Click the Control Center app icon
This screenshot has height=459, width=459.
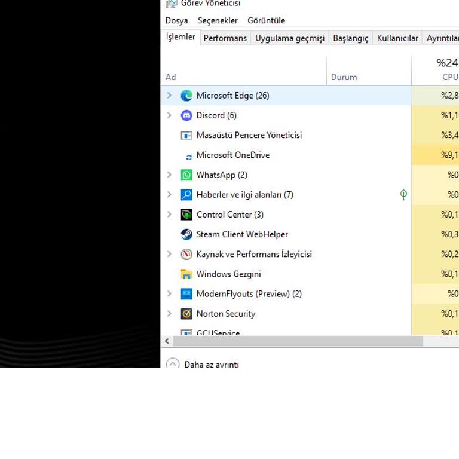[186, 215]
